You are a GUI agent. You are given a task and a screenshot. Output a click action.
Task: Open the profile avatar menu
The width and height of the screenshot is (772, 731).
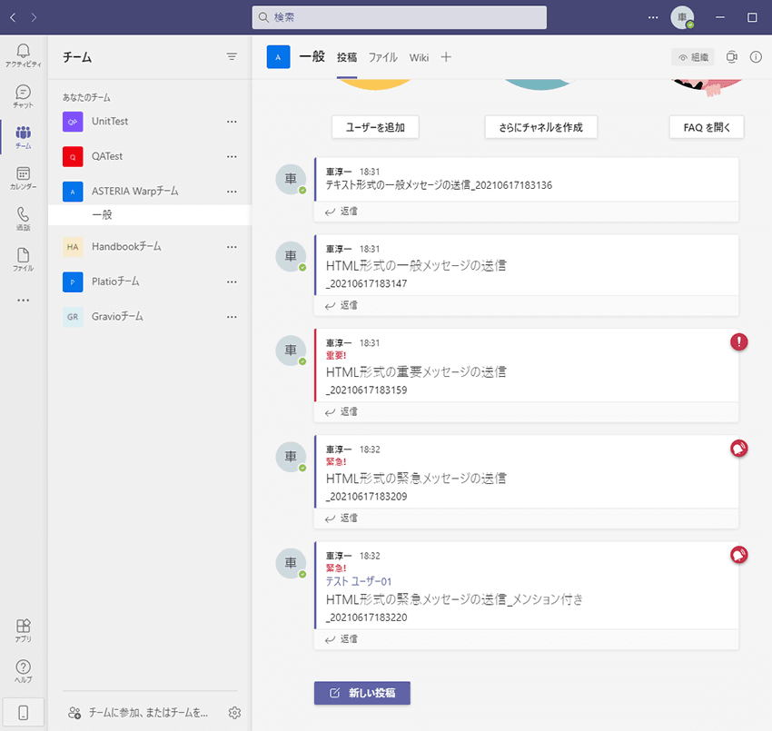(x=682, y=17)
